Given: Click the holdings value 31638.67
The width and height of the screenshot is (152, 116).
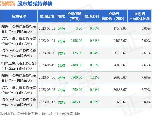Looking at the screenshot, I should [x=120, y=102].
